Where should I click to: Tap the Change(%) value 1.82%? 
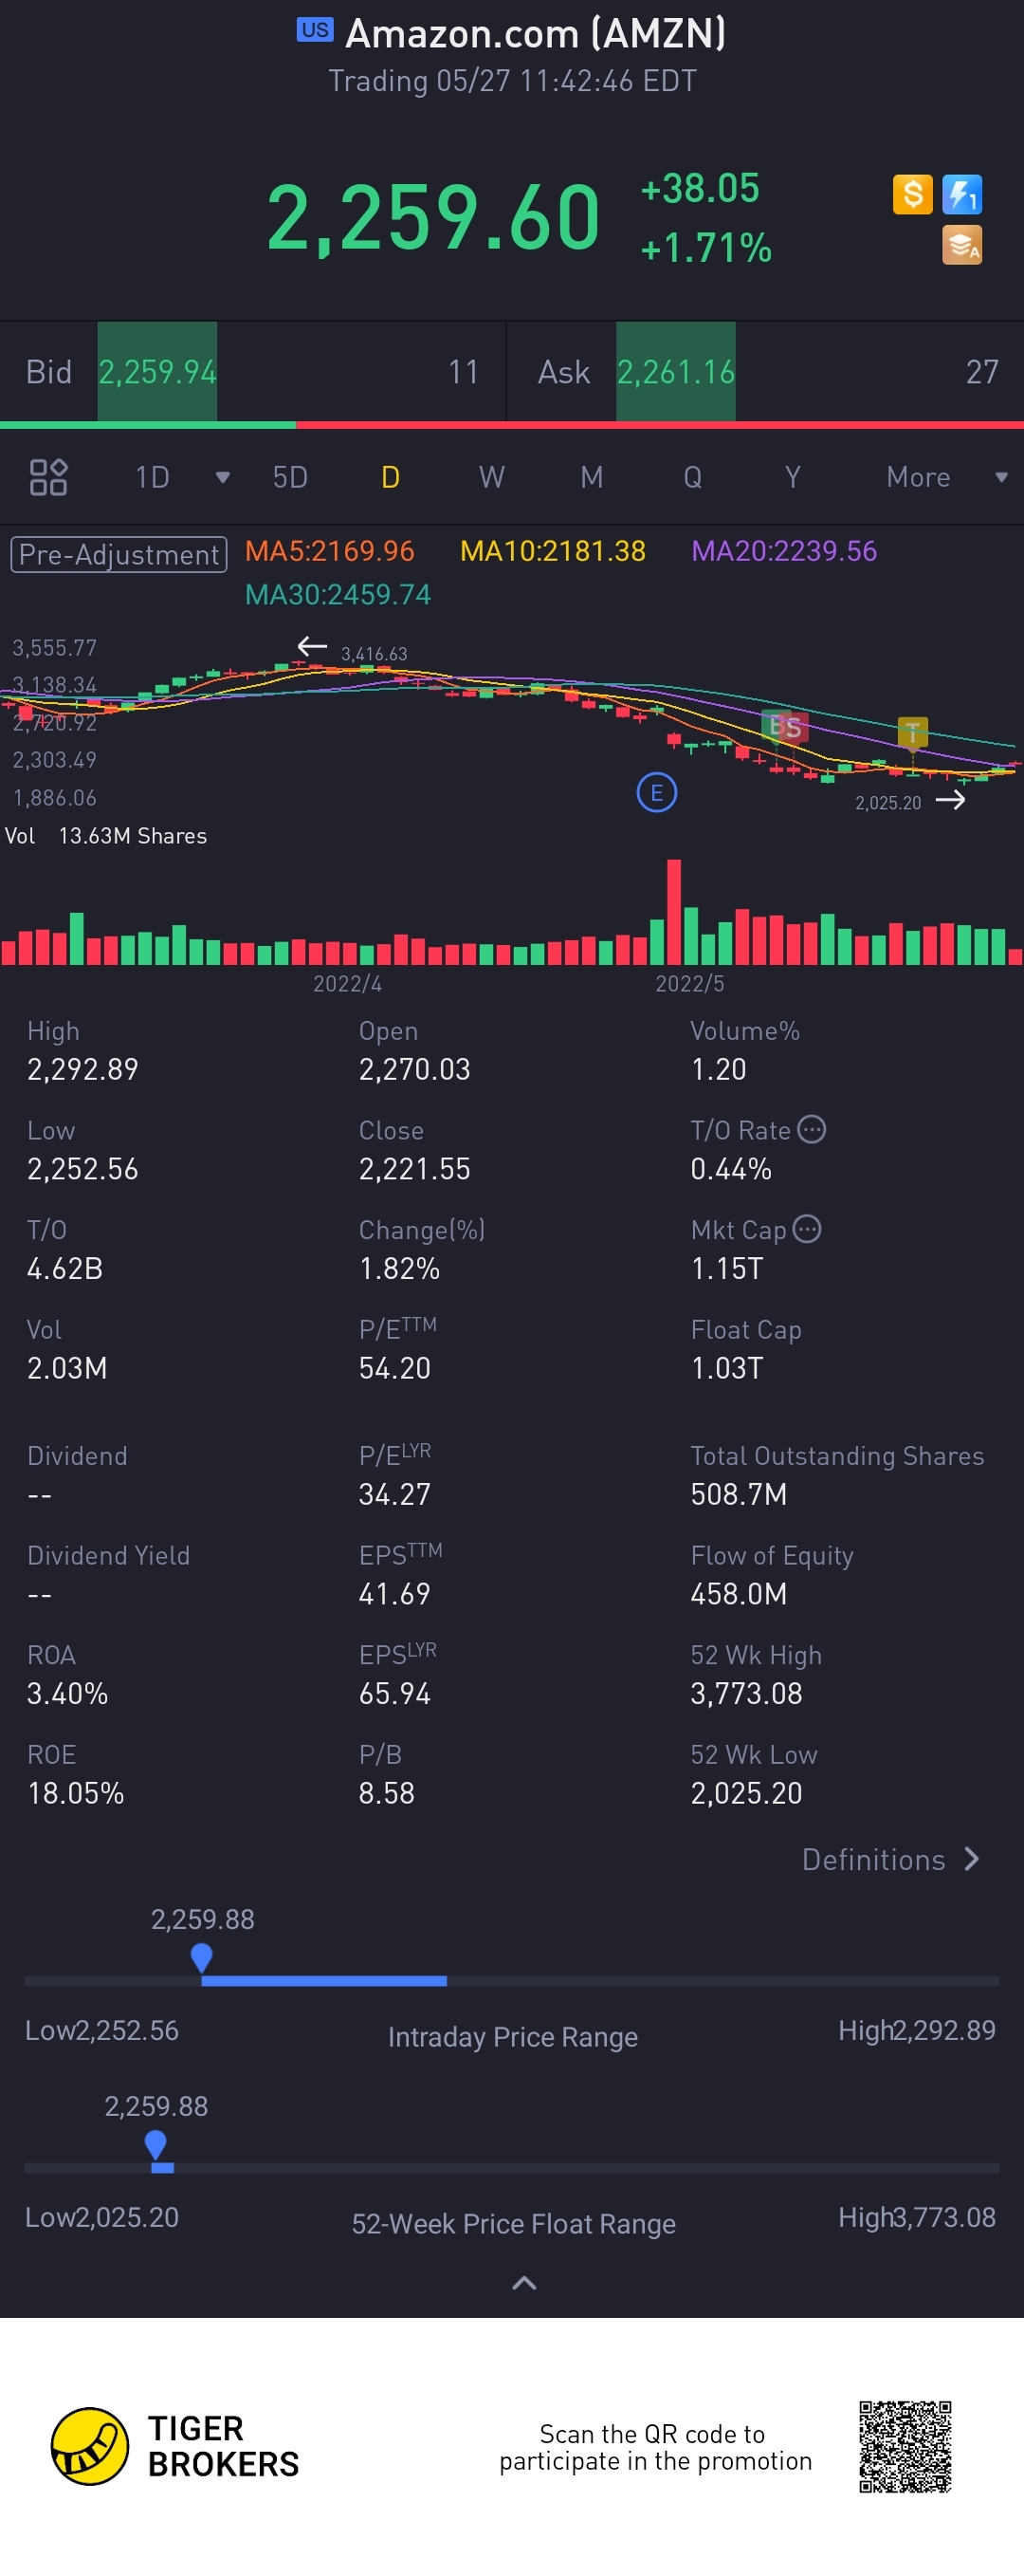[x=398, y=1268]
